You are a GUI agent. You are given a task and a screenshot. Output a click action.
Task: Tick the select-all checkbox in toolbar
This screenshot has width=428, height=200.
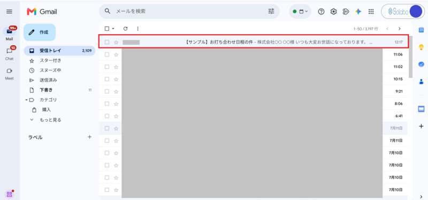pos(107,29)
